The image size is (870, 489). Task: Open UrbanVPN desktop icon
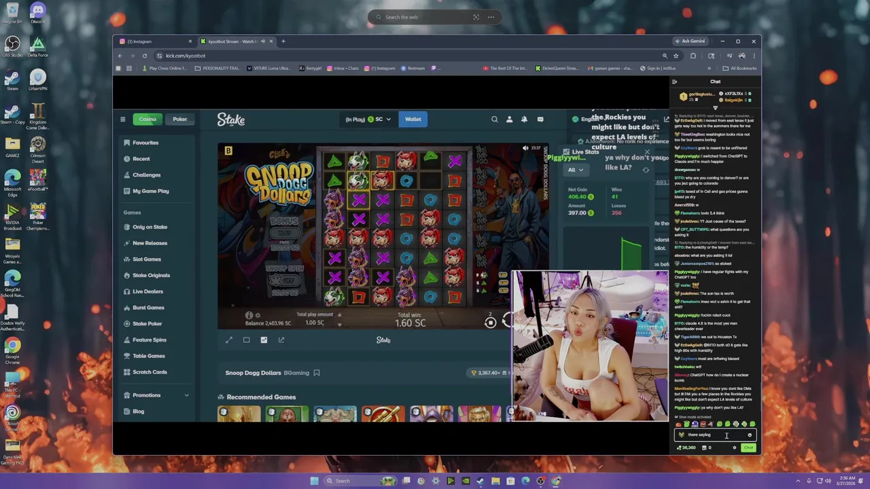(37, 80)
